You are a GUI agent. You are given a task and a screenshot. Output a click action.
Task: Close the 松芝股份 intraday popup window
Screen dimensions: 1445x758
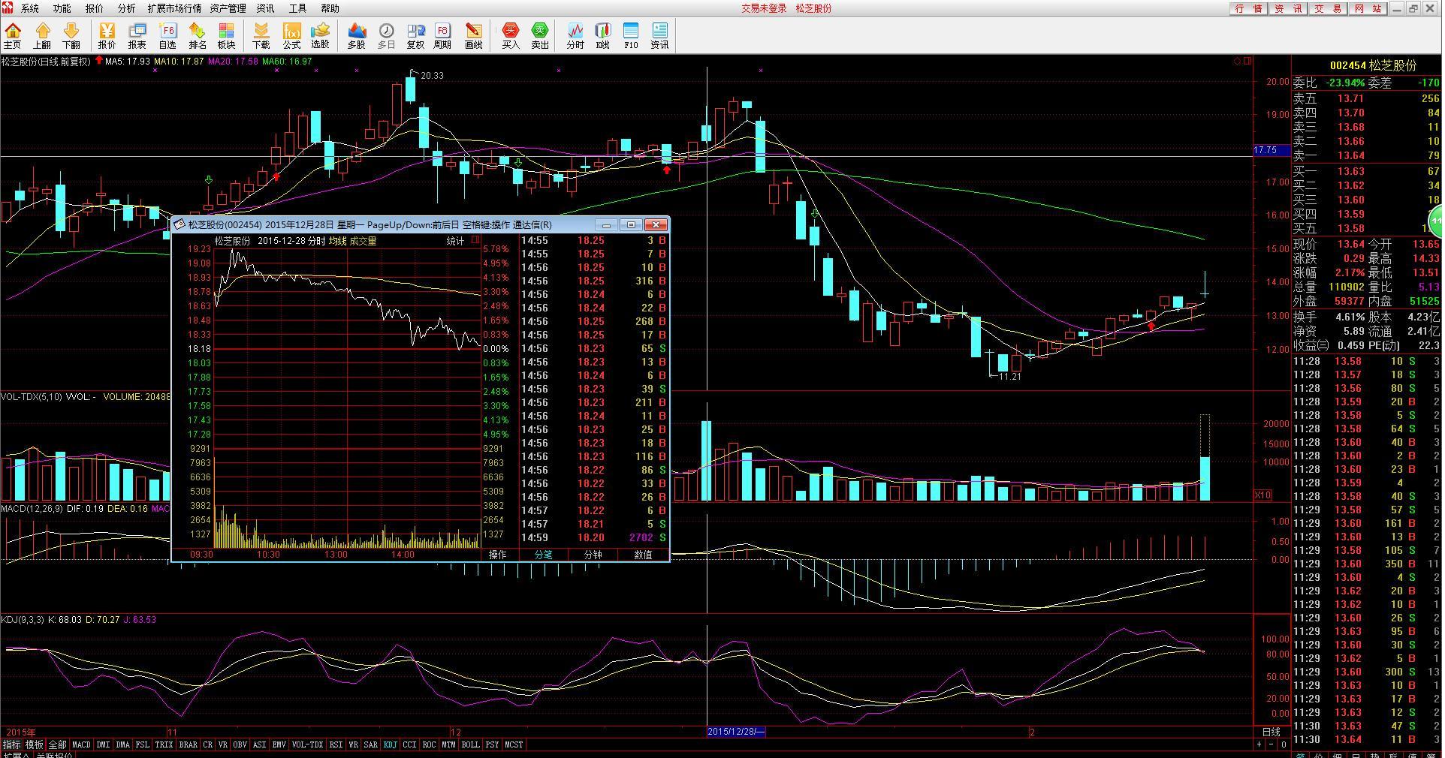click(x=657, y=224)
